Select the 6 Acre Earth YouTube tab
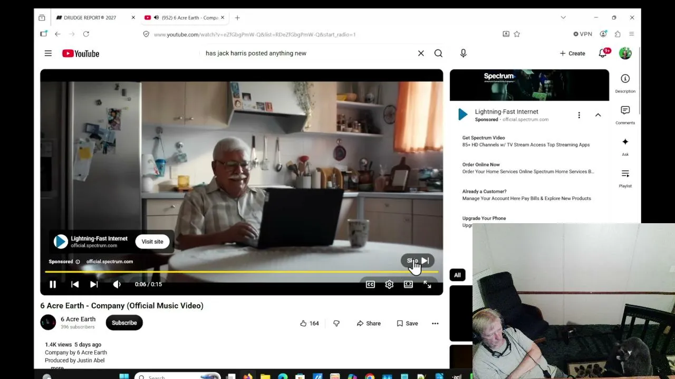 coord(185,17)
